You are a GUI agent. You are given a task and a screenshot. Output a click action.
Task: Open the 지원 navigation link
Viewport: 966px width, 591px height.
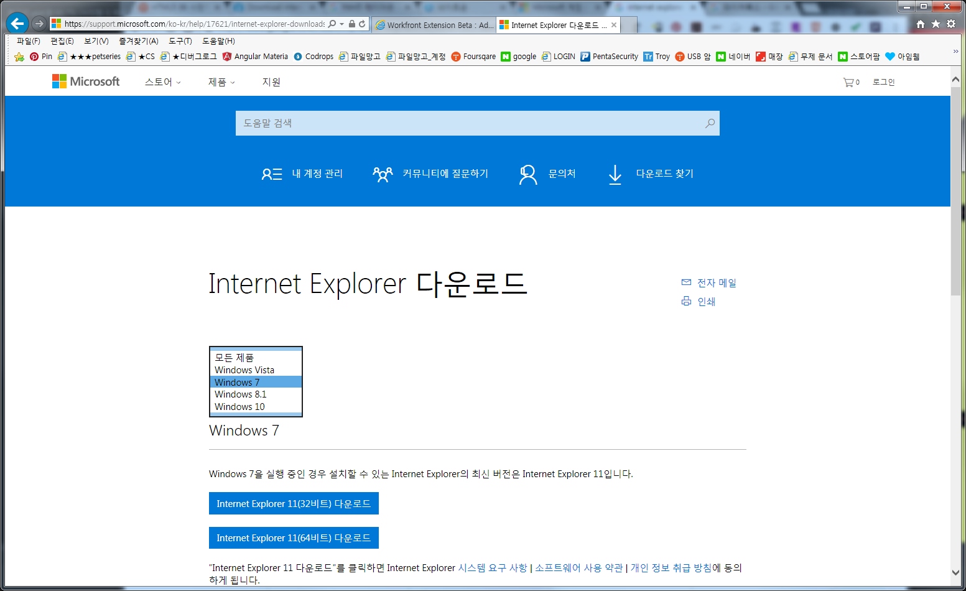point(271,82)
